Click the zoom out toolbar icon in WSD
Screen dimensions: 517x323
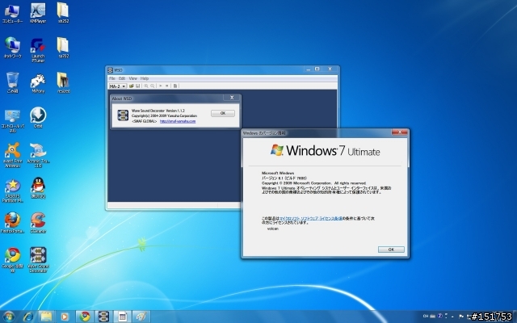153,86
